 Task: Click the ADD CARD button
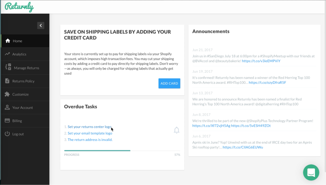pos(169,83)
